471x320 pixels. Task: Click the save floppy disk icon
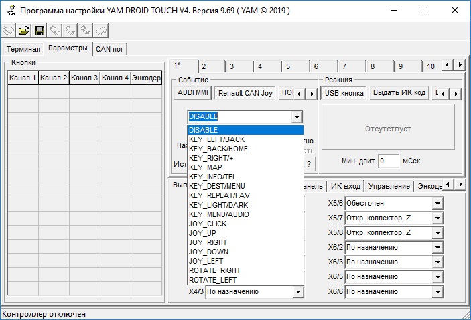40,31
